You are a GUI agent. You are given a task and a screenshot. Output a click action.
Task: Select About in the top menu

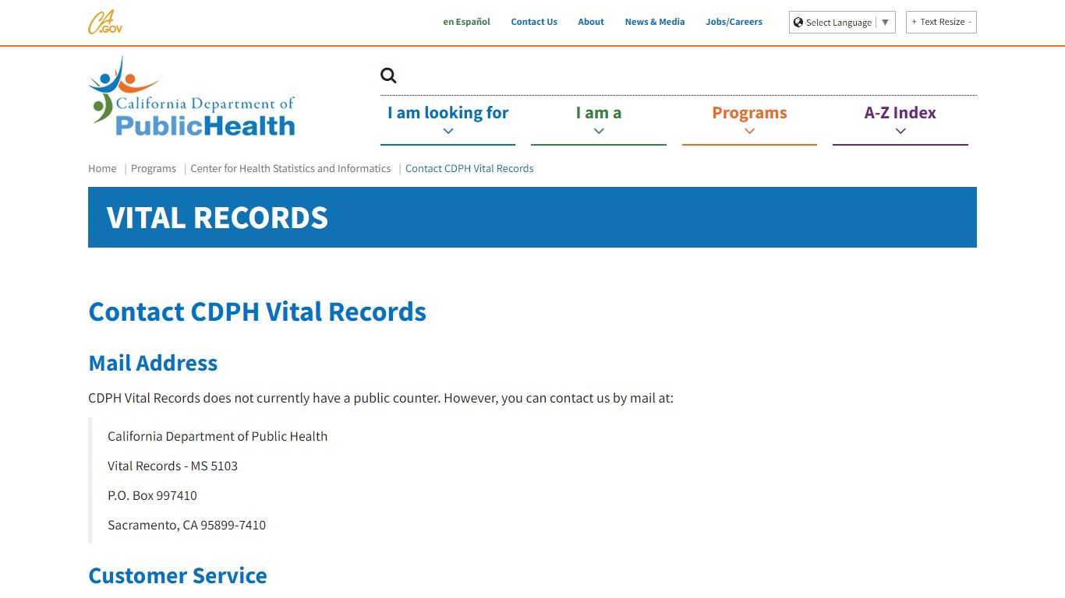click(590, 22)
